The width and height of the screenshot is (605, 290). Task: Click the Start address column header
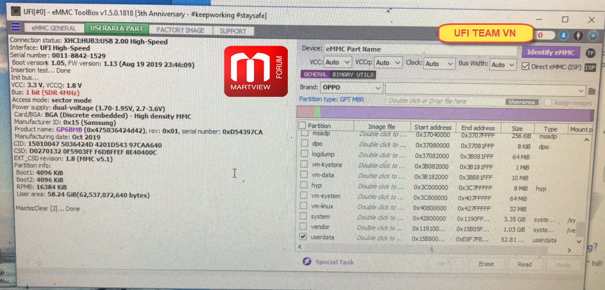pos(433,127)
